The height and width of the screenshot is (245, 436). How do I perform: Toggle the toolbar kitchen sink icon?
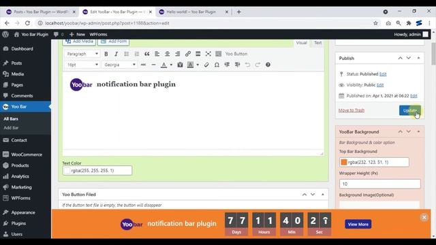point(218,54)
